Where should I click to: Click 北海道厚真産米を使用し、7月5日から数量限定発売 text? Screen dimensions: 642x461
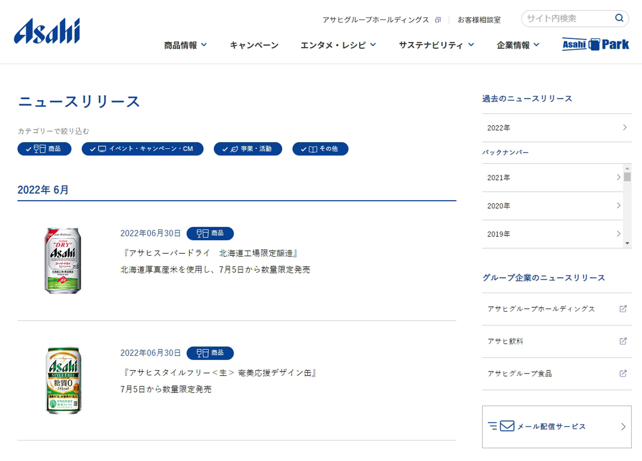click(215, 269)
